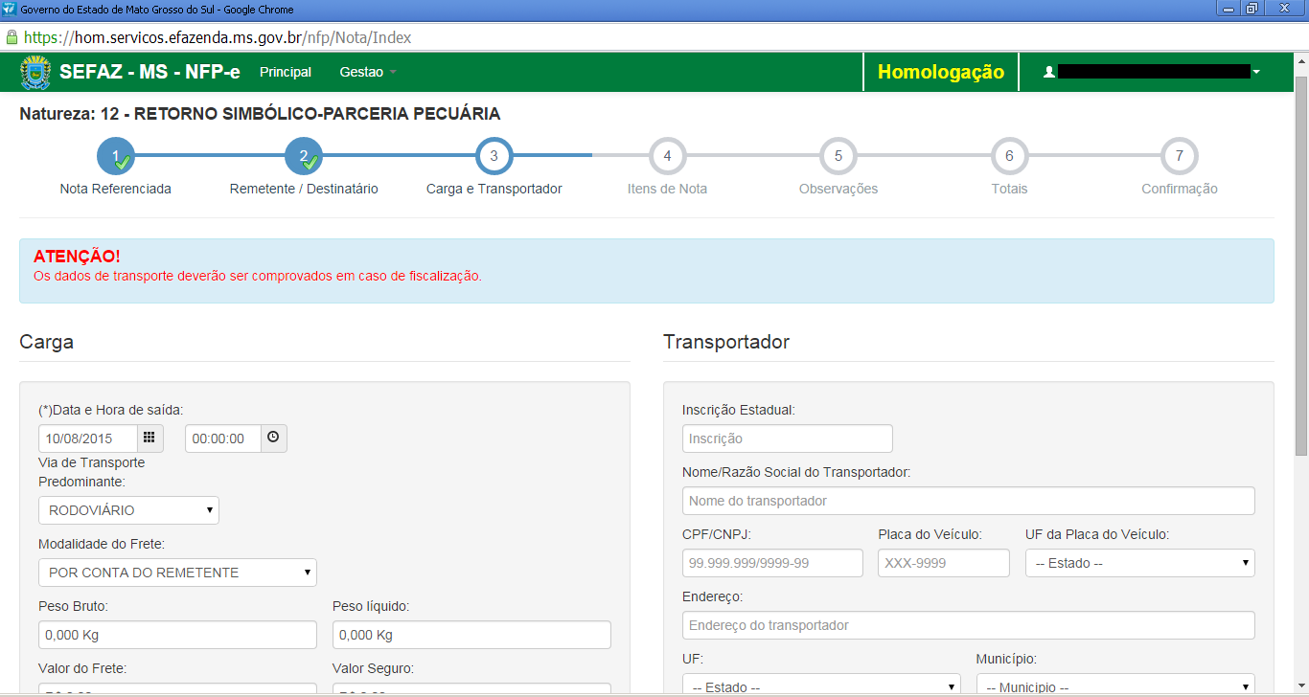Click the SEFAZ-MS coat of arms logo
1309x697 pixels.
35,72
